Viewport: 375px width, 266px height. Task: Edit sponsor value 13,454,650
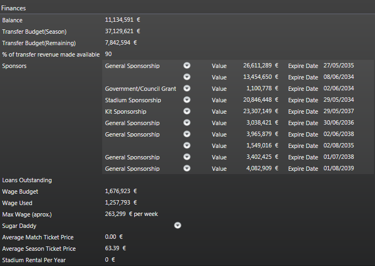pos(257,77)
